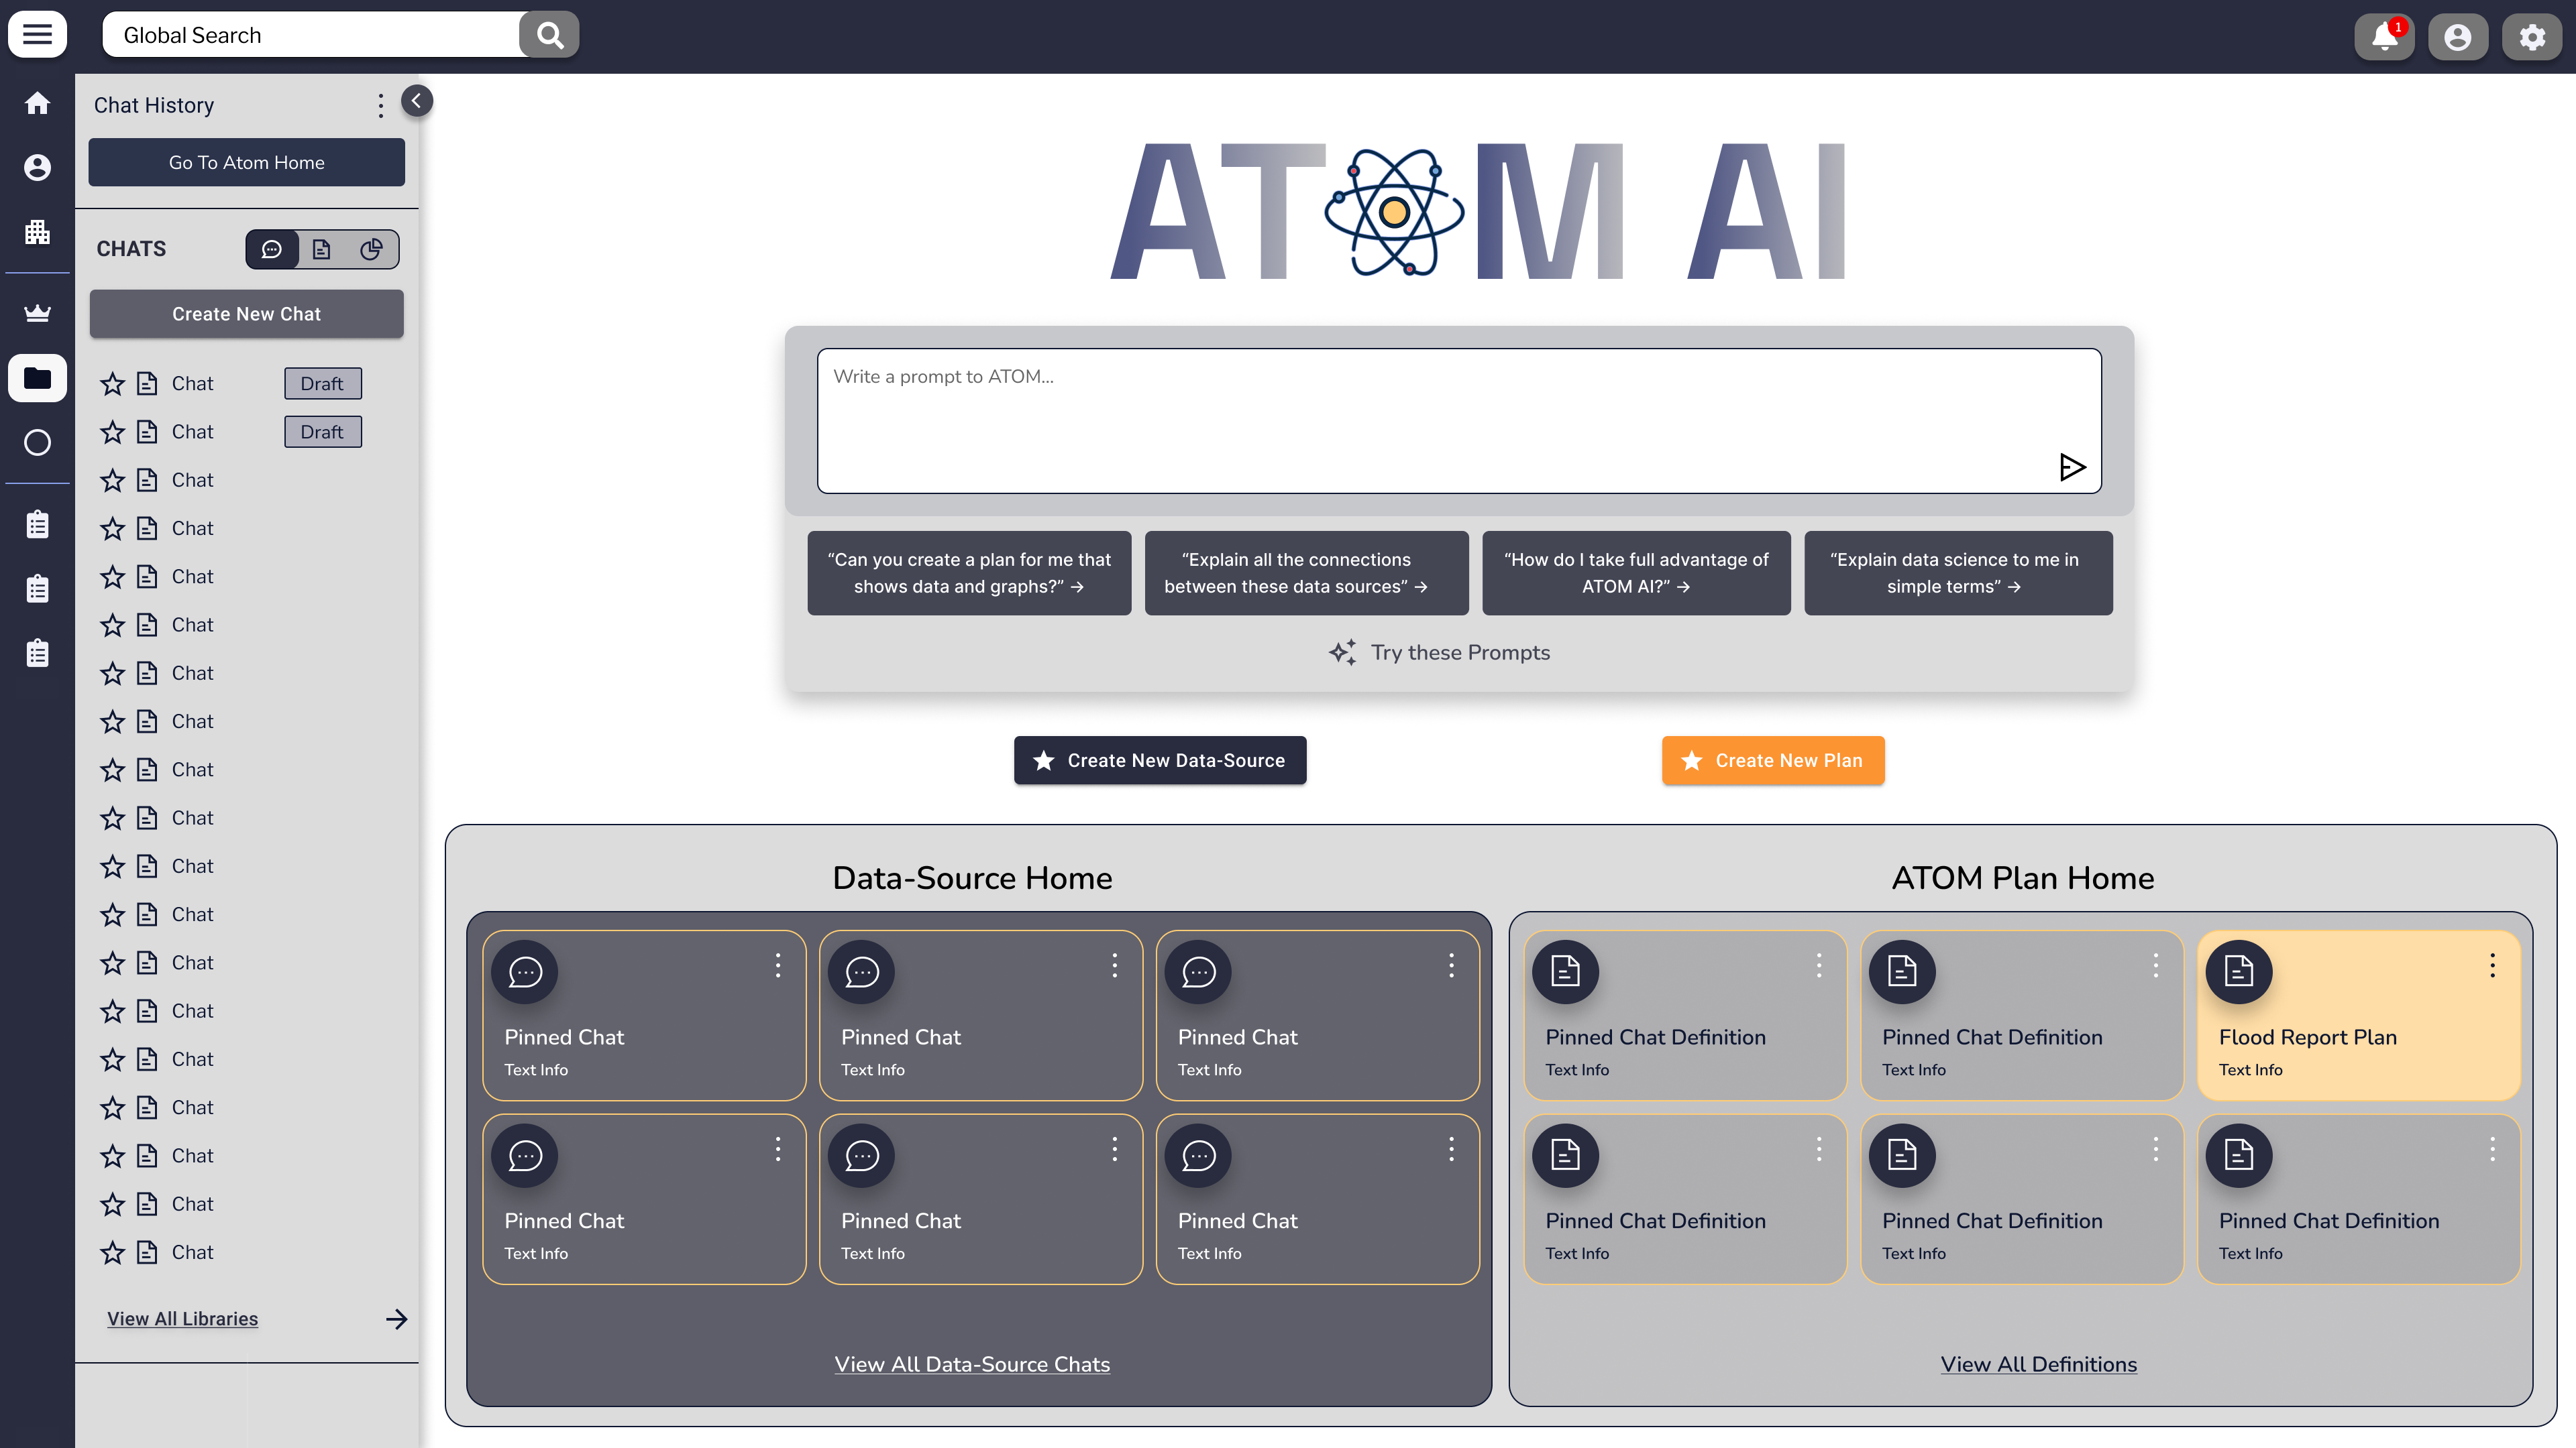Screen dimensions: 2576x1448
Task: Switch chat list to chat bubble view
Action: click(272, 249)
